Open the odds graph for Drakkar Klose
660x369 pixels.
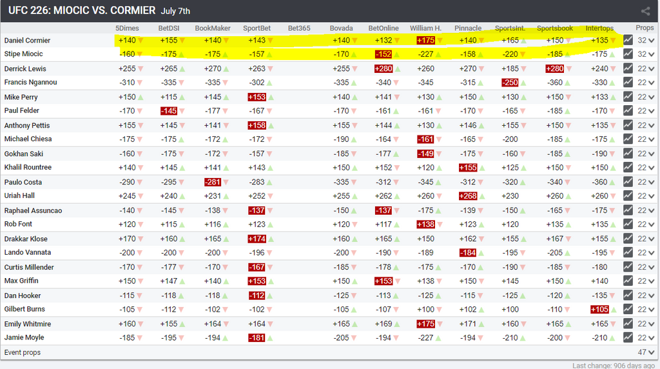[x=628, y=239]
